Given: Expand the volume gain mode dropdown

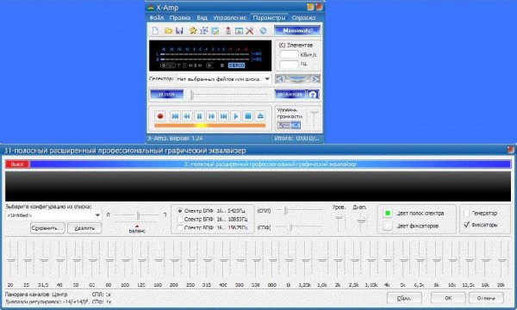Looking at the screenshot, I should coord(296,125).
